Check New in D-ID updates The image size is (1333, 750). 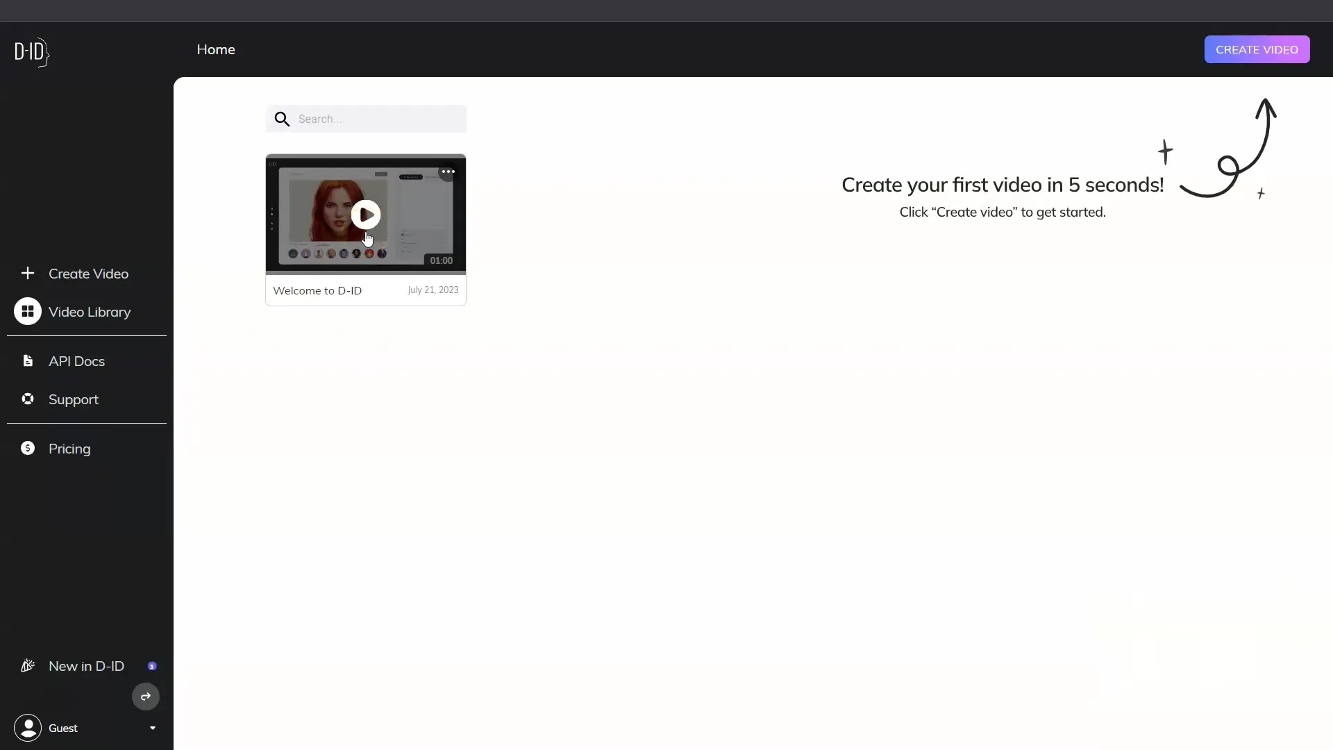(85, 665)
